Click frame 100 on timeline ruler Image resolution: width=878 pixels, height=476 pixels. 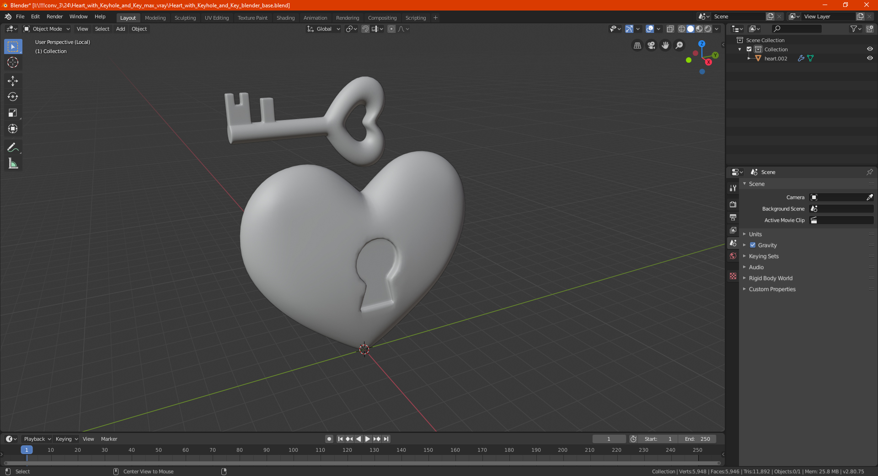point(293,450)
